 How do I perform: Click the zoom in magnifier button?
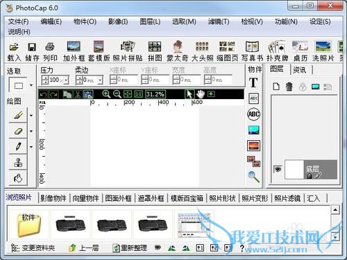coord(106,94)
